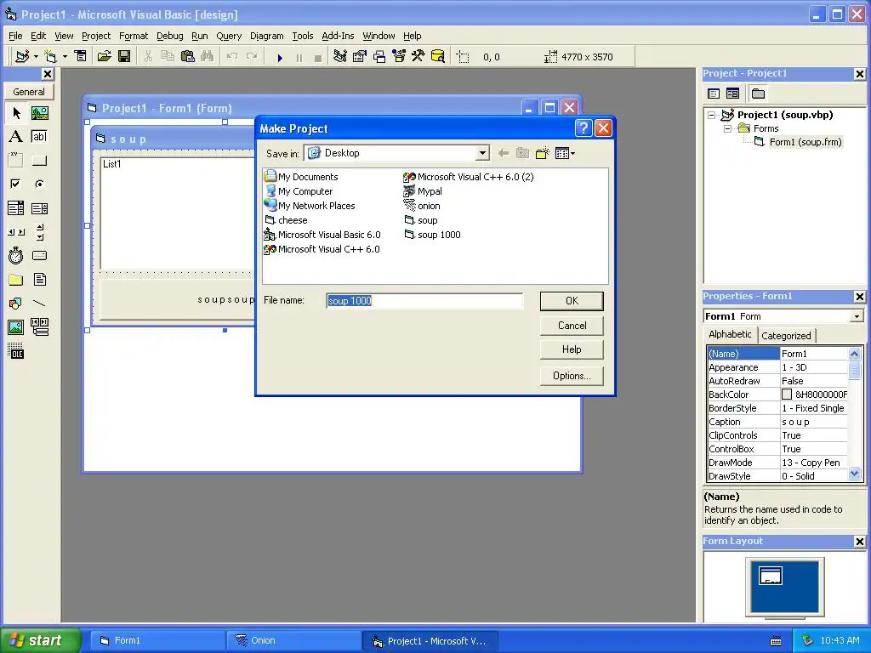
Task: Click Cancel in Make Project dialog
Action: [x=572, y=326]
